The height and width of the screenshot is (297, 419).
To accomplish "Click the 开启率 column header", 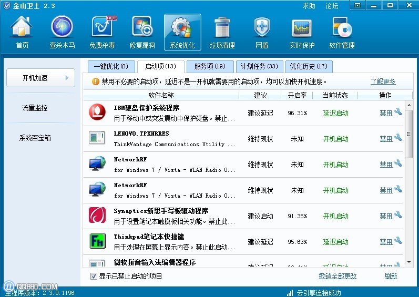I will click(x=297, y=95).
